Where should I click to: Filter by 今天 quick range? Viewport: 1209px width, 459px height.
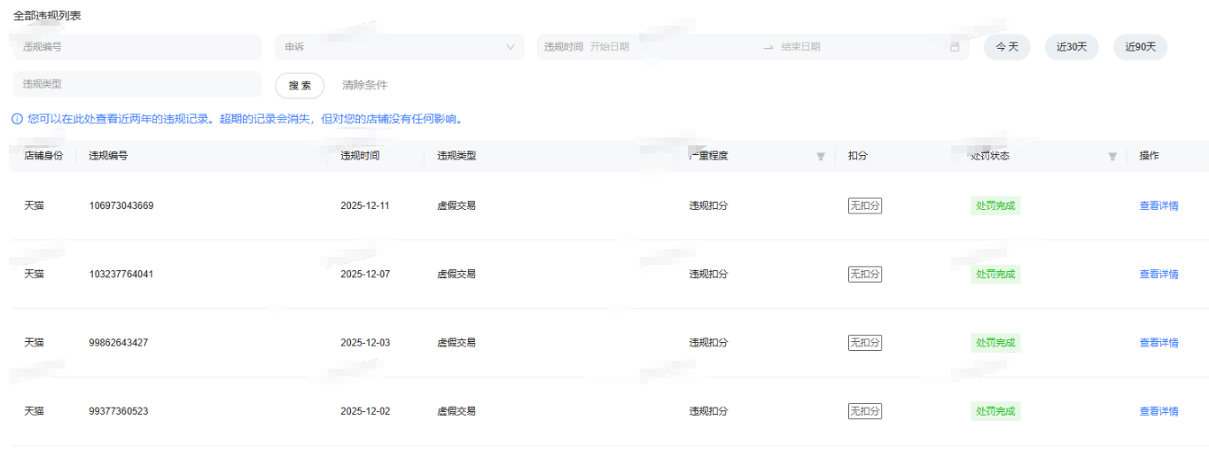[x=1007, y=47]
